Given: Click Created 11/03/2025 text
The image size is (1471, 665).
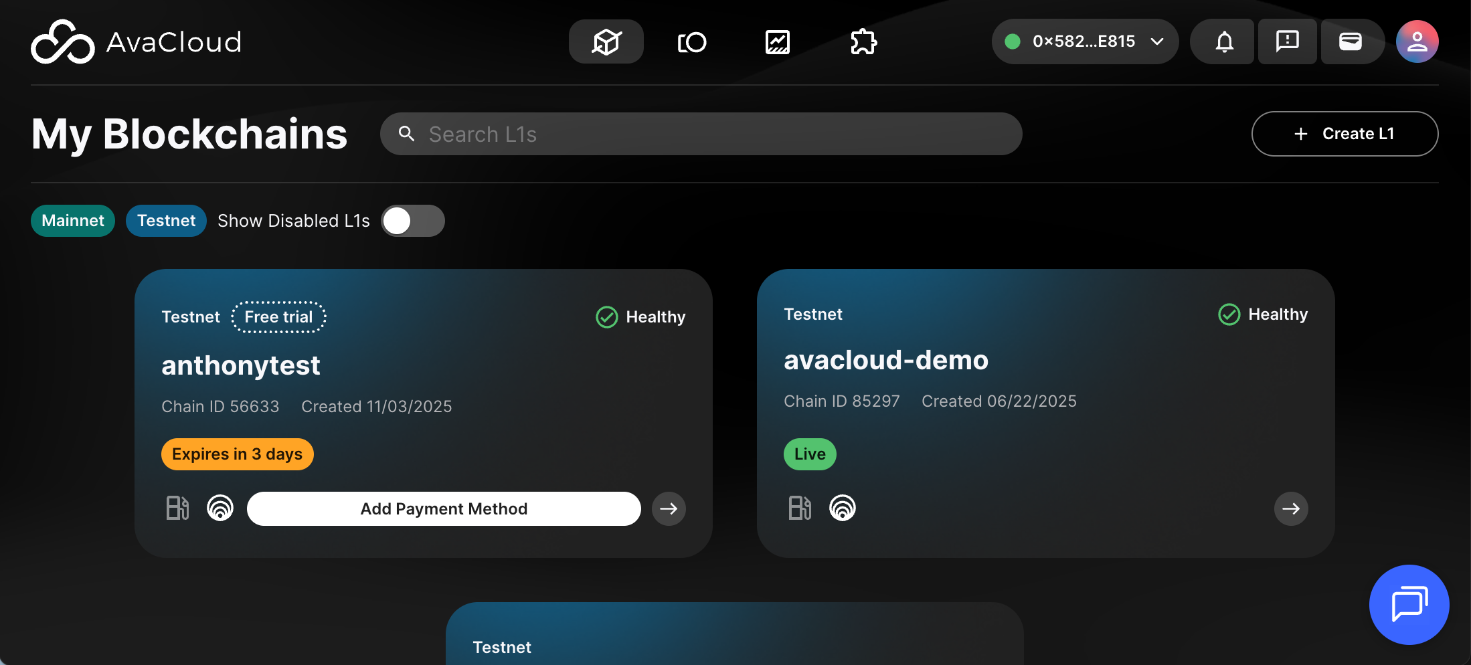Looking at the screenshot, I should point(377,407).
